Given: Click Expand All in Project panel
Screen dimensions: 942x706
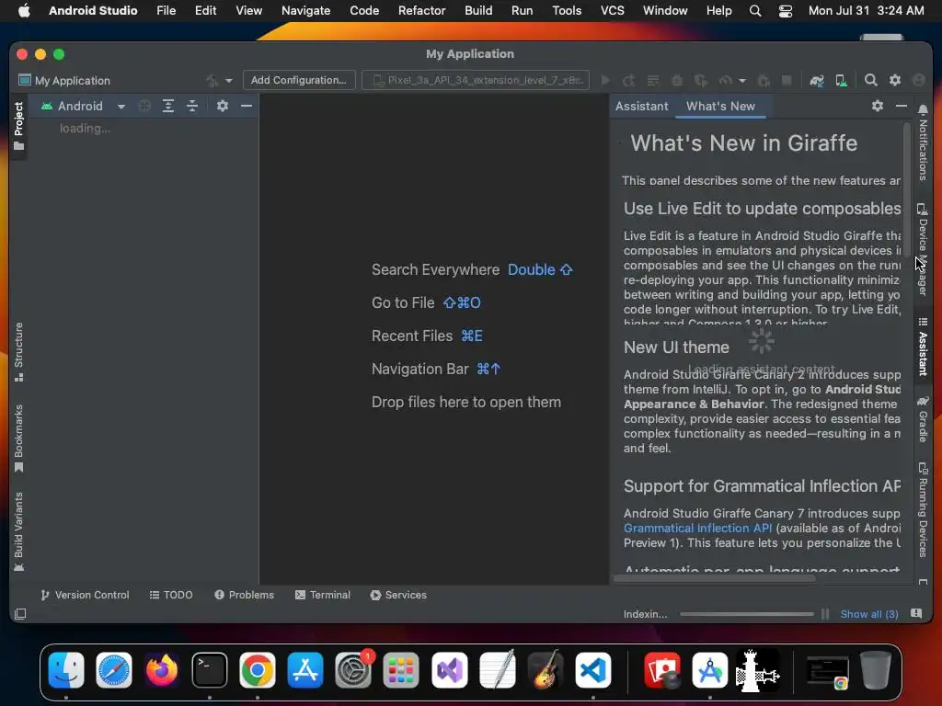Looking at the screenshot, I should [168, 107].
